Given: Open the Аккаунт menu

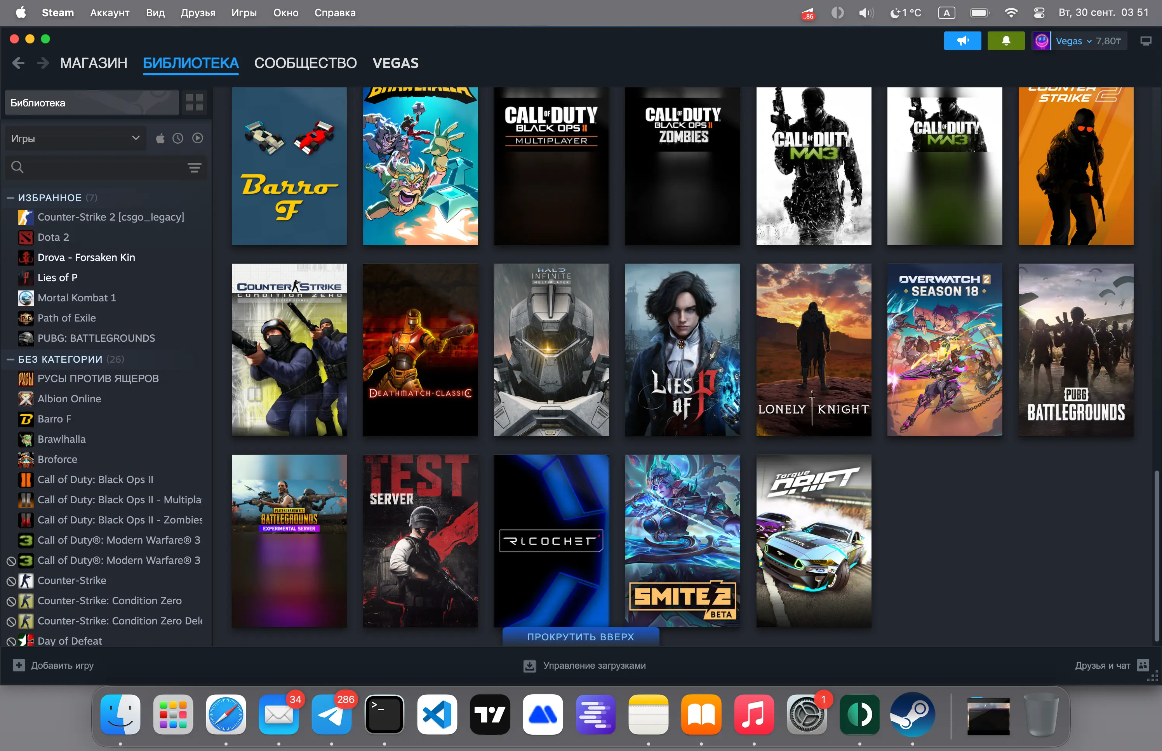Looking at the screenshot, I should click(110, 13).
